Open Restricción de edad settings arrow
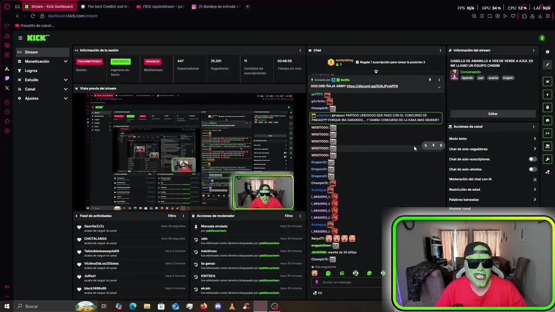Screen dimensions: 555x312 pos(535,189)
